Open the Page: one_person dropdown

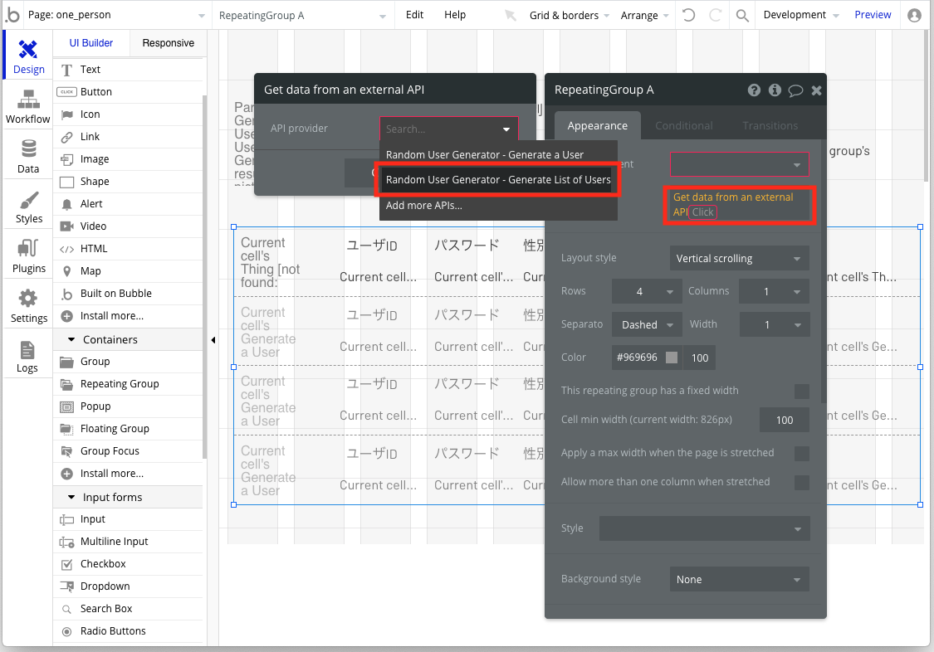[x=116, y=15]
